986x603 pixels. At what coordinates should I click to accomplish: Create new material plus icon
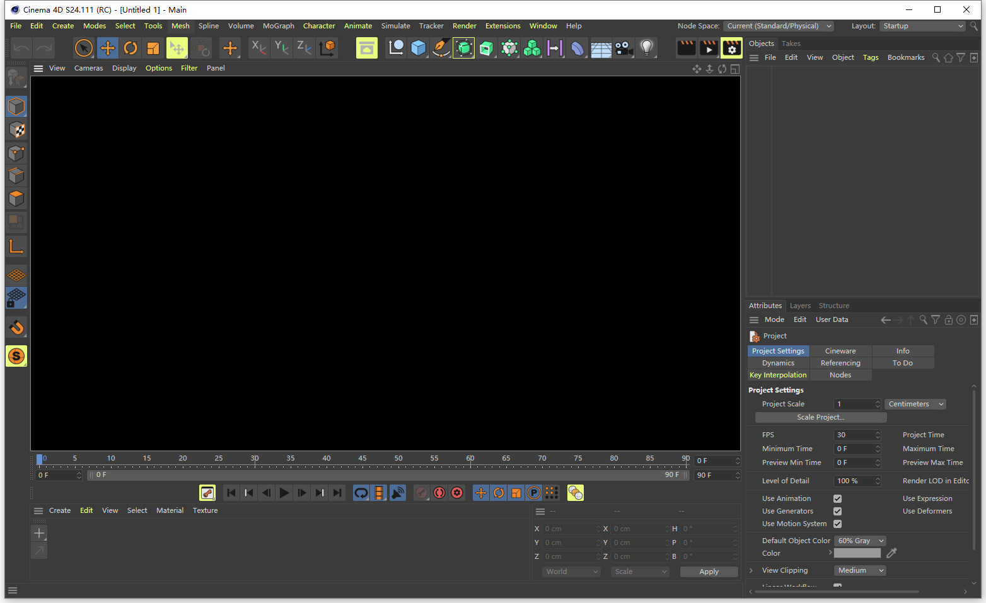(x=39, y=533)
